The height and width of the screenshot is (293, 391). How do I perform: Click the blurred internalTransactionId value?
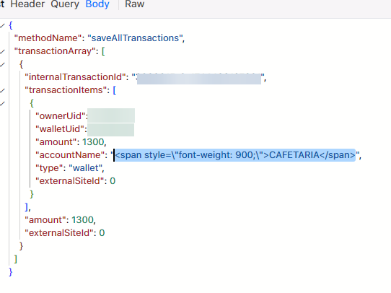tap(199, 79)
